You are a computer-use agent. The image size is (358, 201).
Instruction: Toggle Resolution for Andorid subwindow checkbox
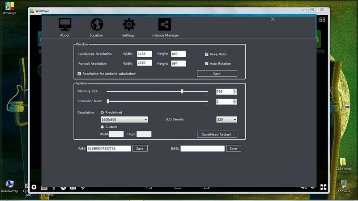click(79, 74)
